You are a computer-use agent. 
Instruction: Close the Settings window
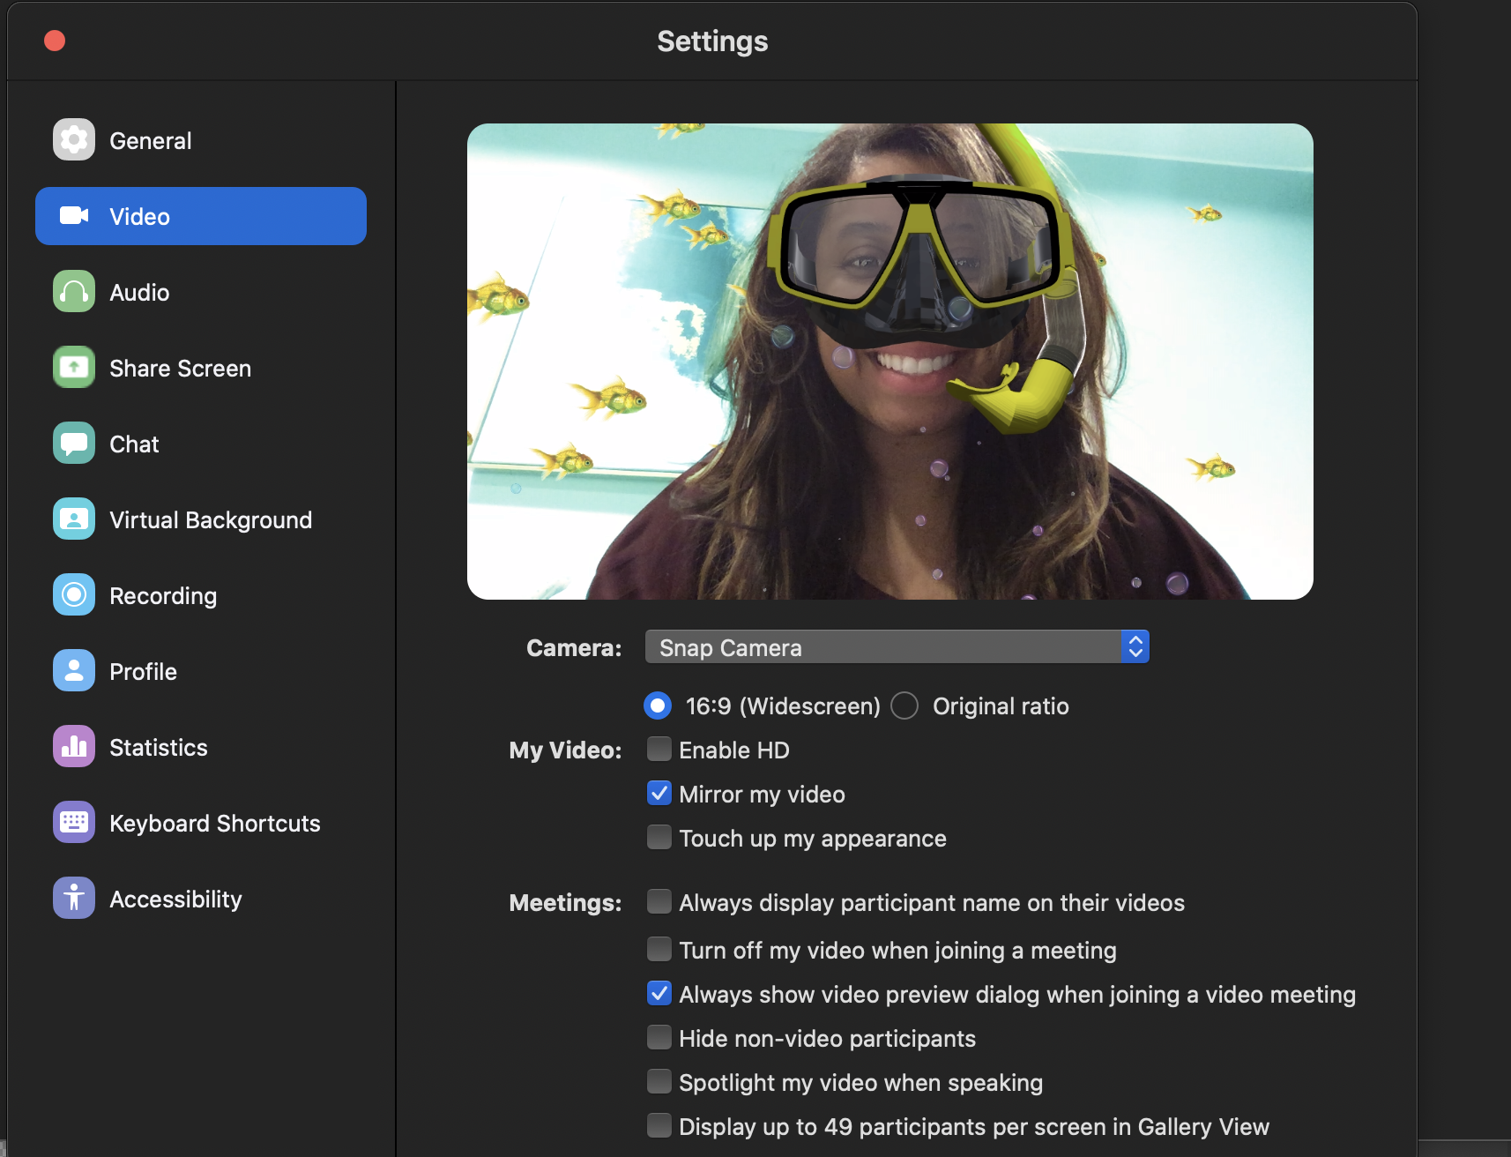[x=55, y=41]
